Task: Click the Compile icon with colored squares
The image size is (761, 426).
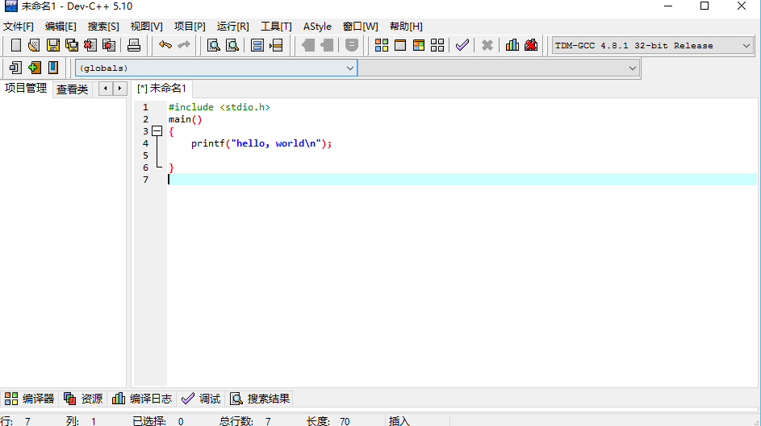Action: pos(382,45)
